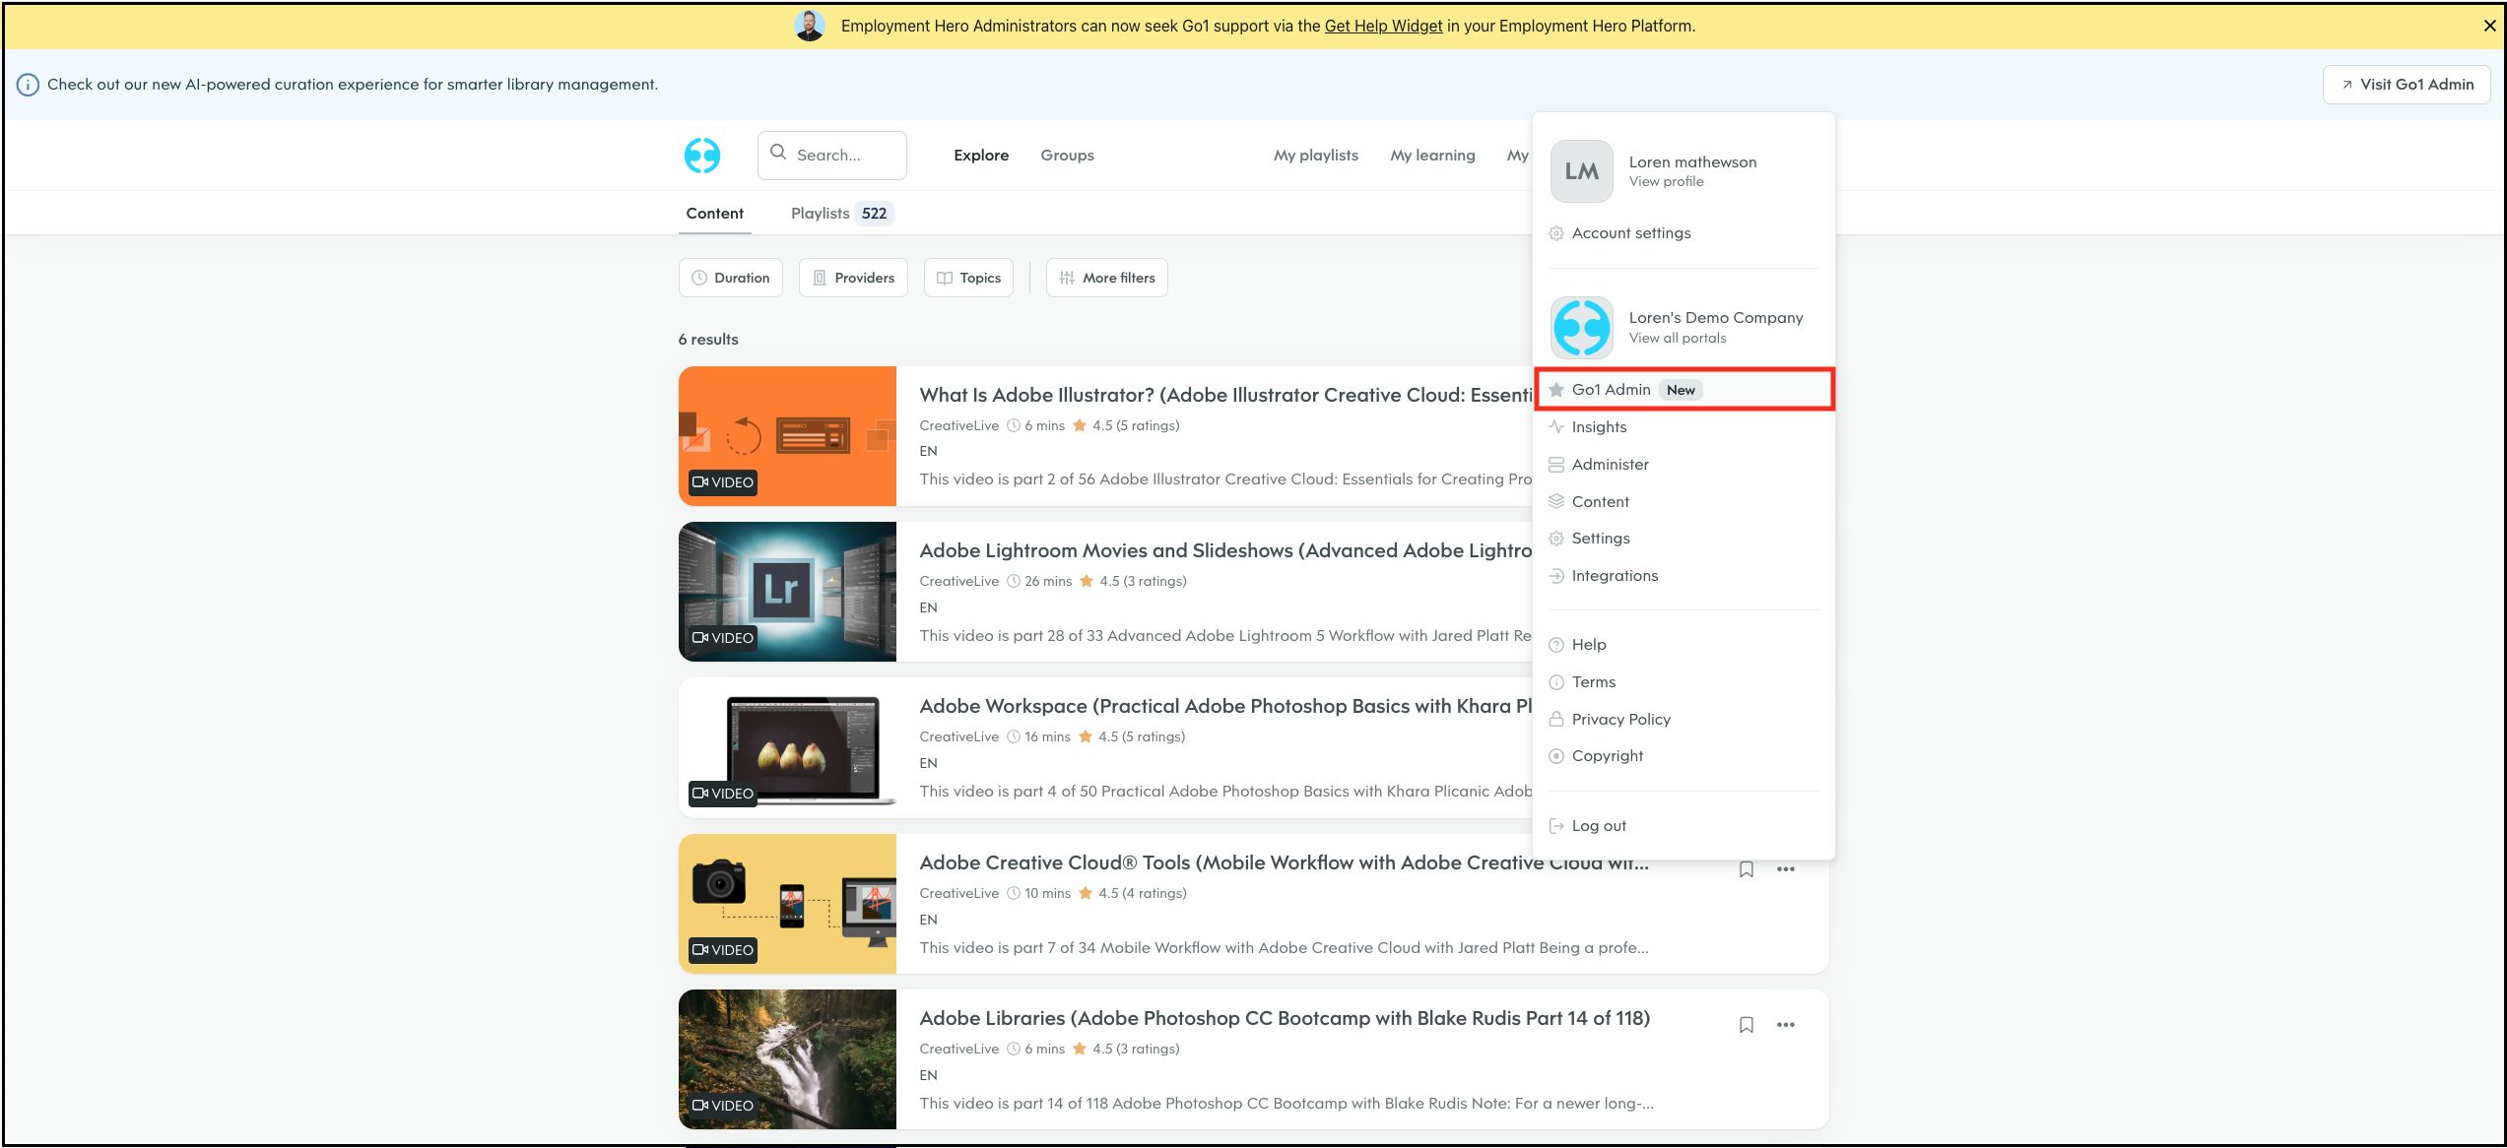The height and width of the screenshot is (1148, 2507).
Task: Click the Visit Go1 Admin button
Action: (x=2406, y=85)
